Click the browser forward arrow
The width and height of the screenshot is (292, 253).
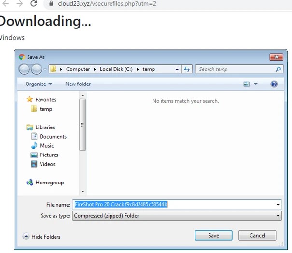(20, 3)
